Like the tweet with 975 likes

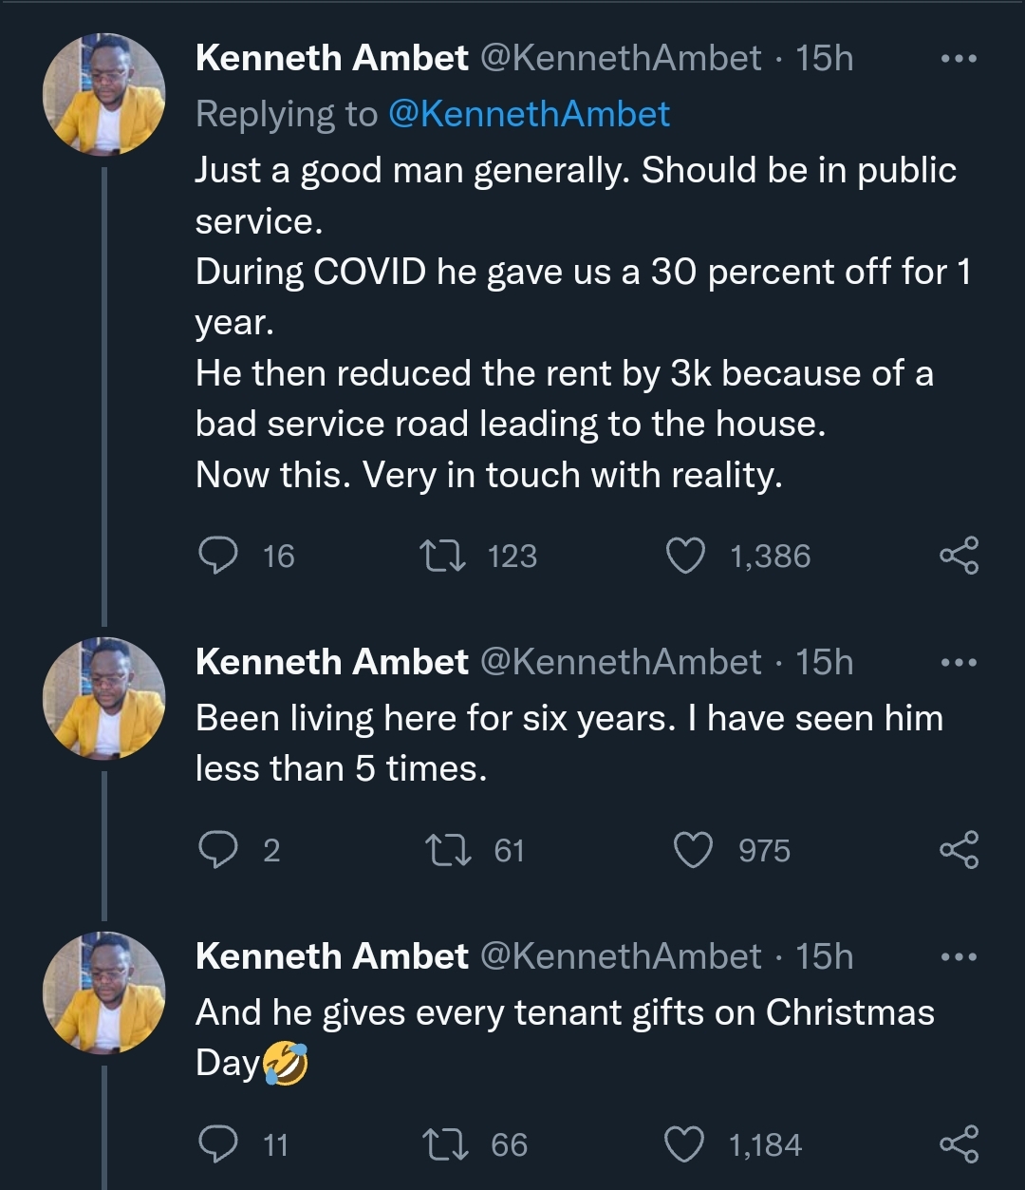692,850
